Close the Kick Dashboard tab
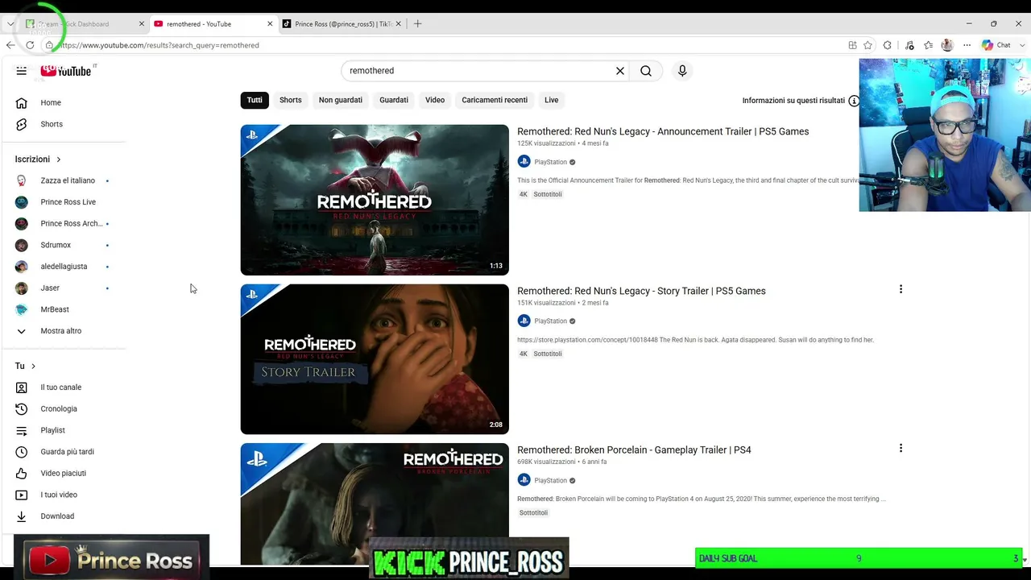The width and height of the screenshot is (1031, 580). 140,24
